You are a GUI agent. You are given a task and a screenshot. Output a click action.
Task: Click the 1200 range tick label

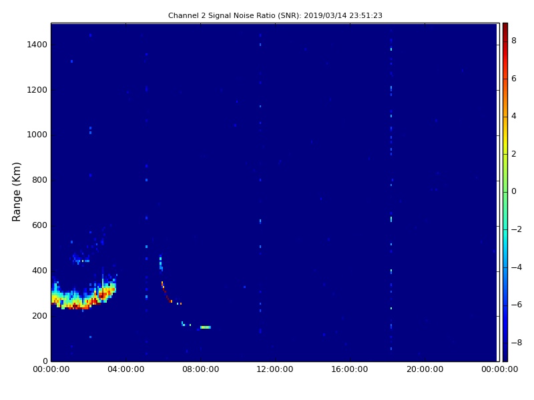[37, 90]
